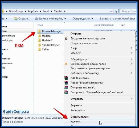The height and width of the screenshot is (128, 139).
Task: Click WinRAR icon beside Add to archive
Action: tap(66, 78)
